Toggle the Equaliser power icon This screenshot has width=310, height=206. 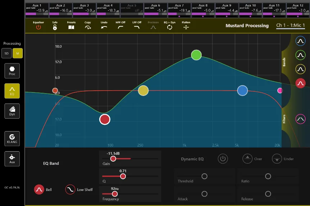(x=38, y=27)
